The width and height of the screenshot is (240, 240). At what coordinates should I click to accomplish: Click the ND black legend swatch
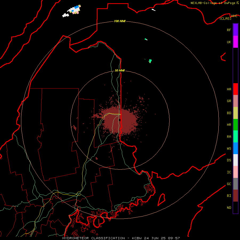(x=235, y=207)
